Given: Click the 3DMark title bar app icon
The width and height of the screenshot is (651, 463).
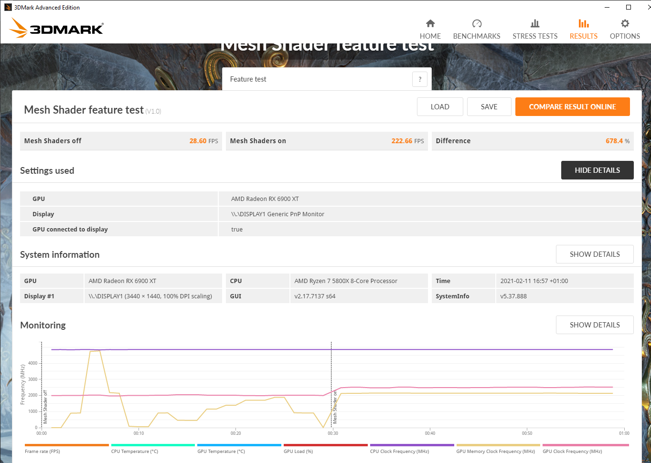Looking at the screenshot, I should click(x=8, y=7).
